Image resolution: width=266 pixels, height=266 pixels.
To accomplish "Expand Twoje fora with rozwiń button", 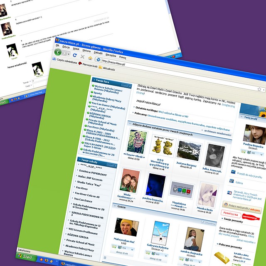I will pyautogui.click(x=126, y=86).
